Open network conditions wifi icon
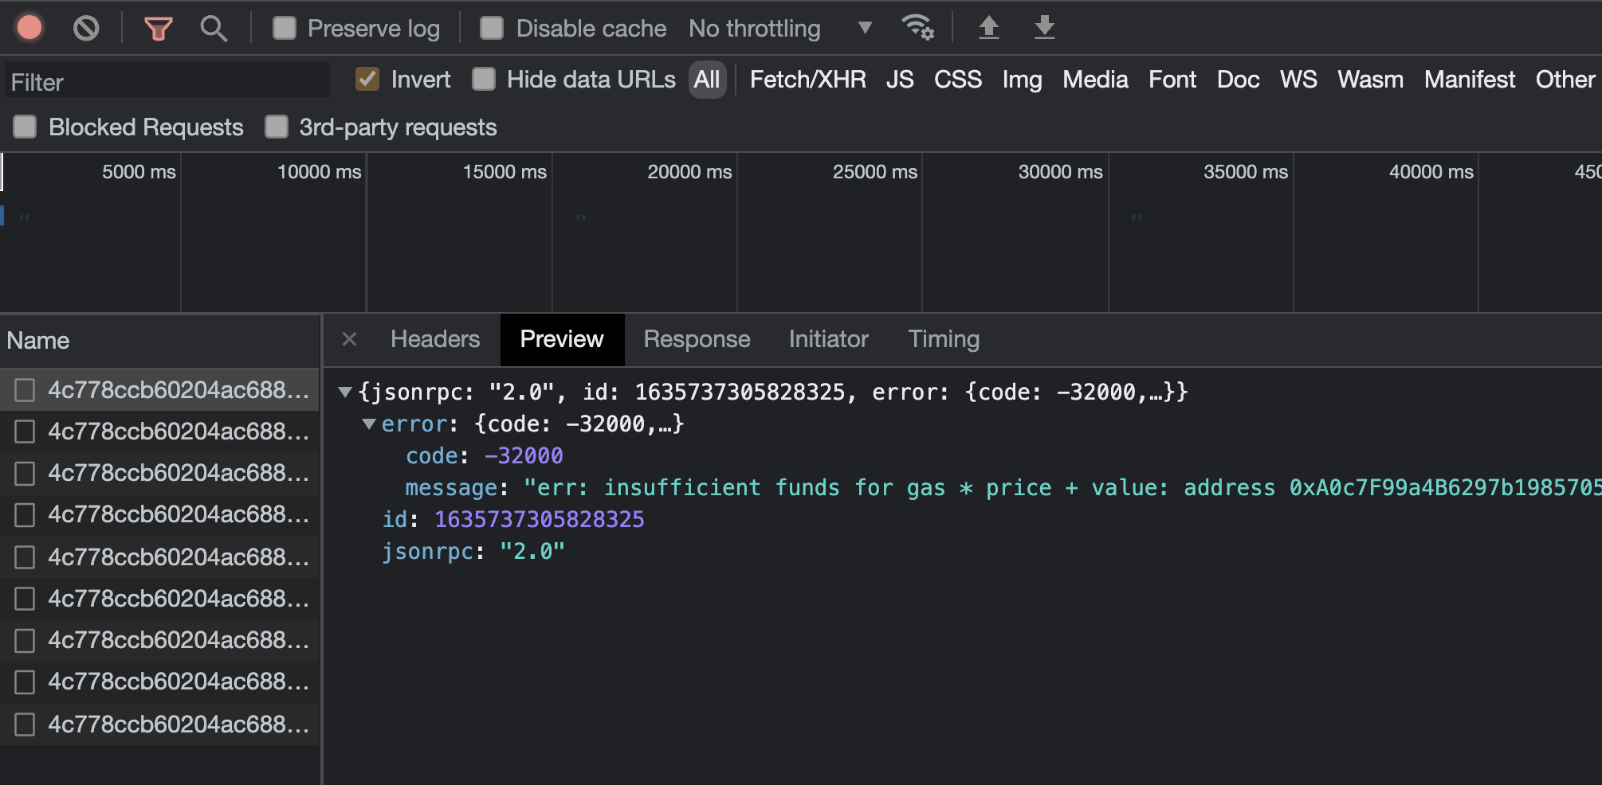Image resolution: width=1602 pixels, height=785 pixels. pos(917,28)
